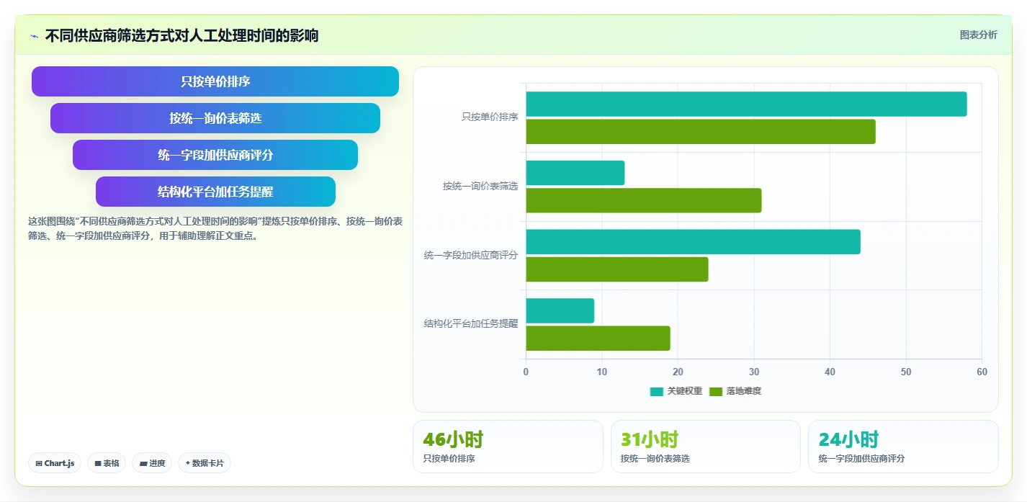
Task: Click the teal bar for 统一字段加供应商评分
Action: tap(693, 241)
